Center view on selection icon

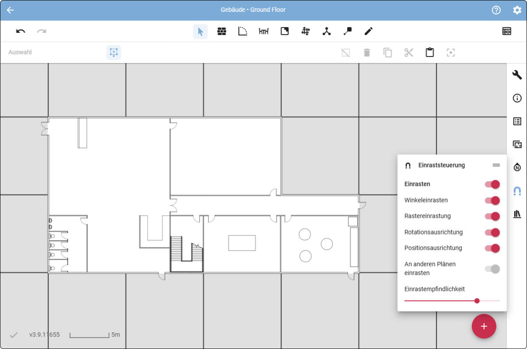pos(451,53)
